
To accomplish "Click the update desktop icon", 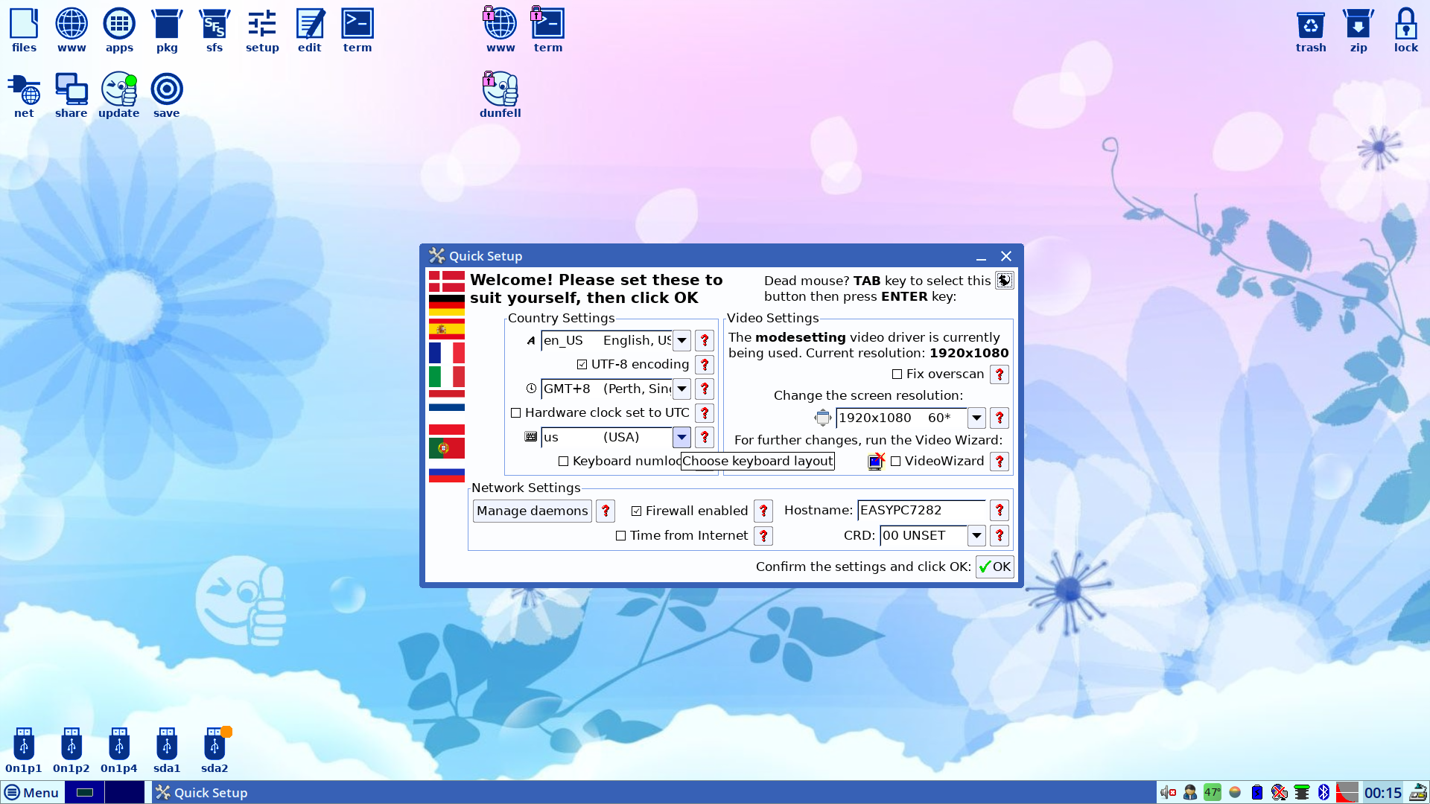I will click(119, 95).
